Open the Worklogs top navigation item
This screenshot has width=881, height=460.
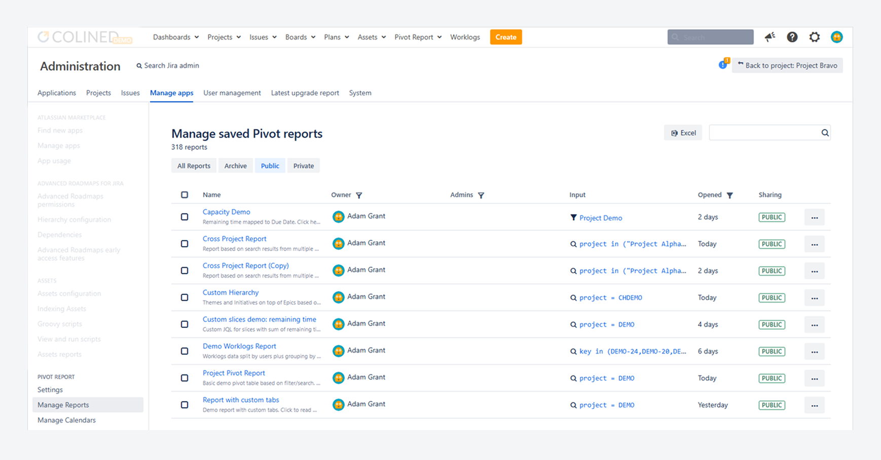[465, 37]
